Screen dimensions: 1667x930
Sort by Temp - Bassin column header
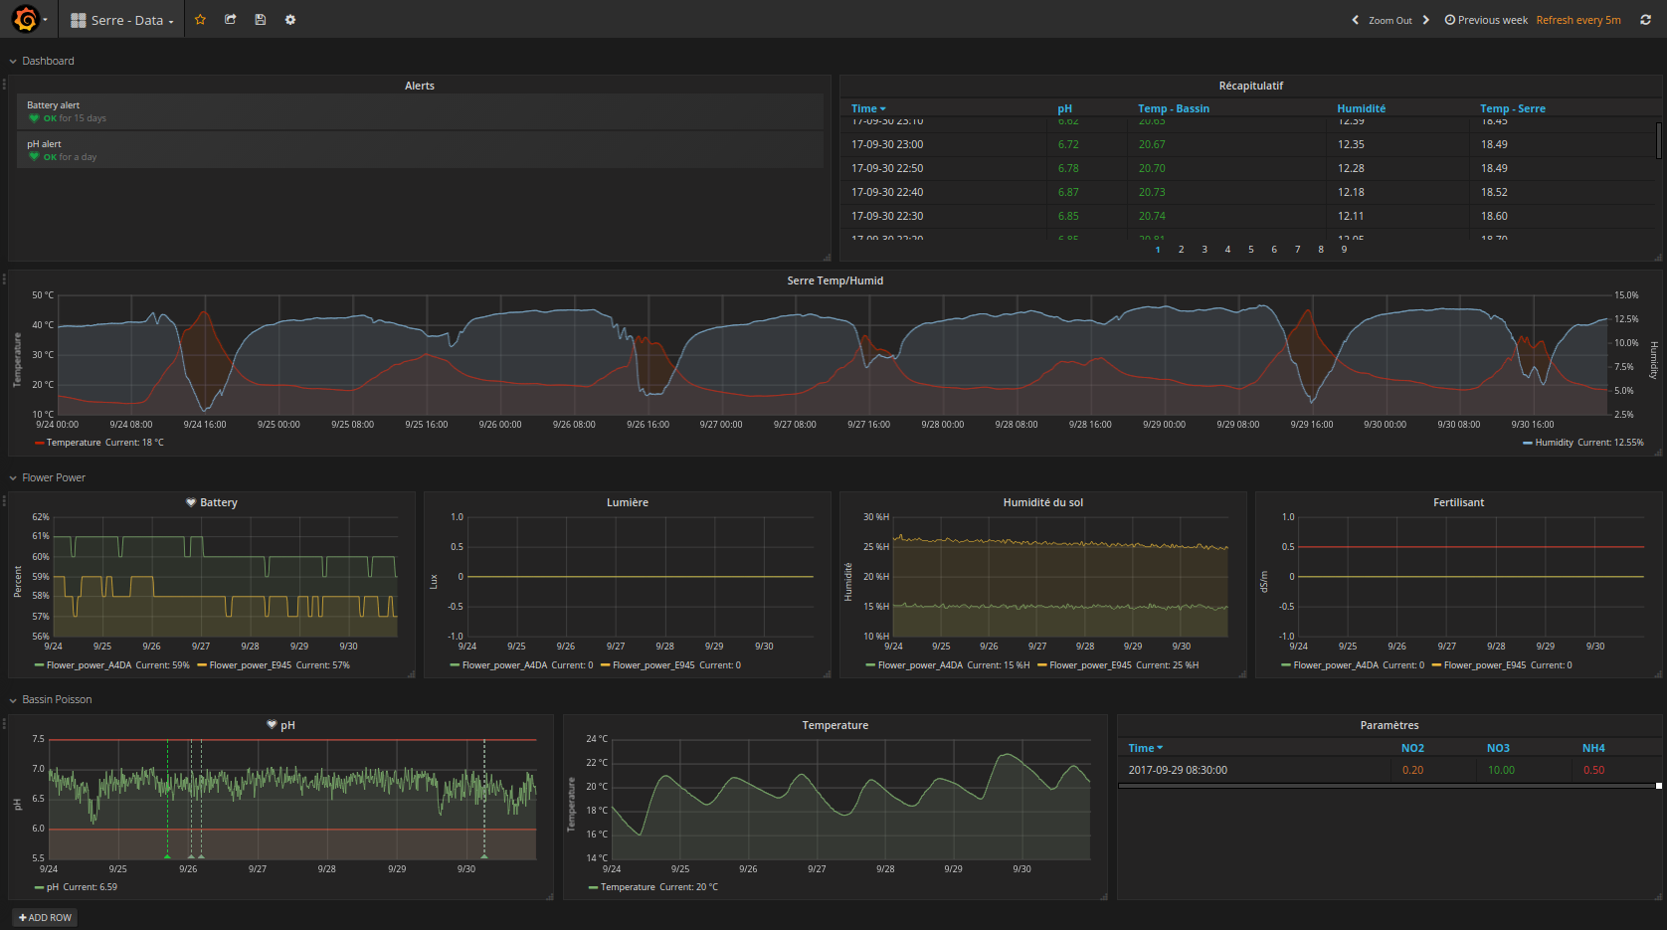coord(1174,108)
